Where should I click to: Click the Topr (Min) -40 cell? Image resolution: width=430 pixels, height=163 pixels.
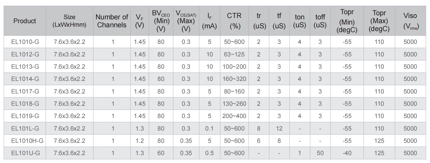[x=347, y=153]
